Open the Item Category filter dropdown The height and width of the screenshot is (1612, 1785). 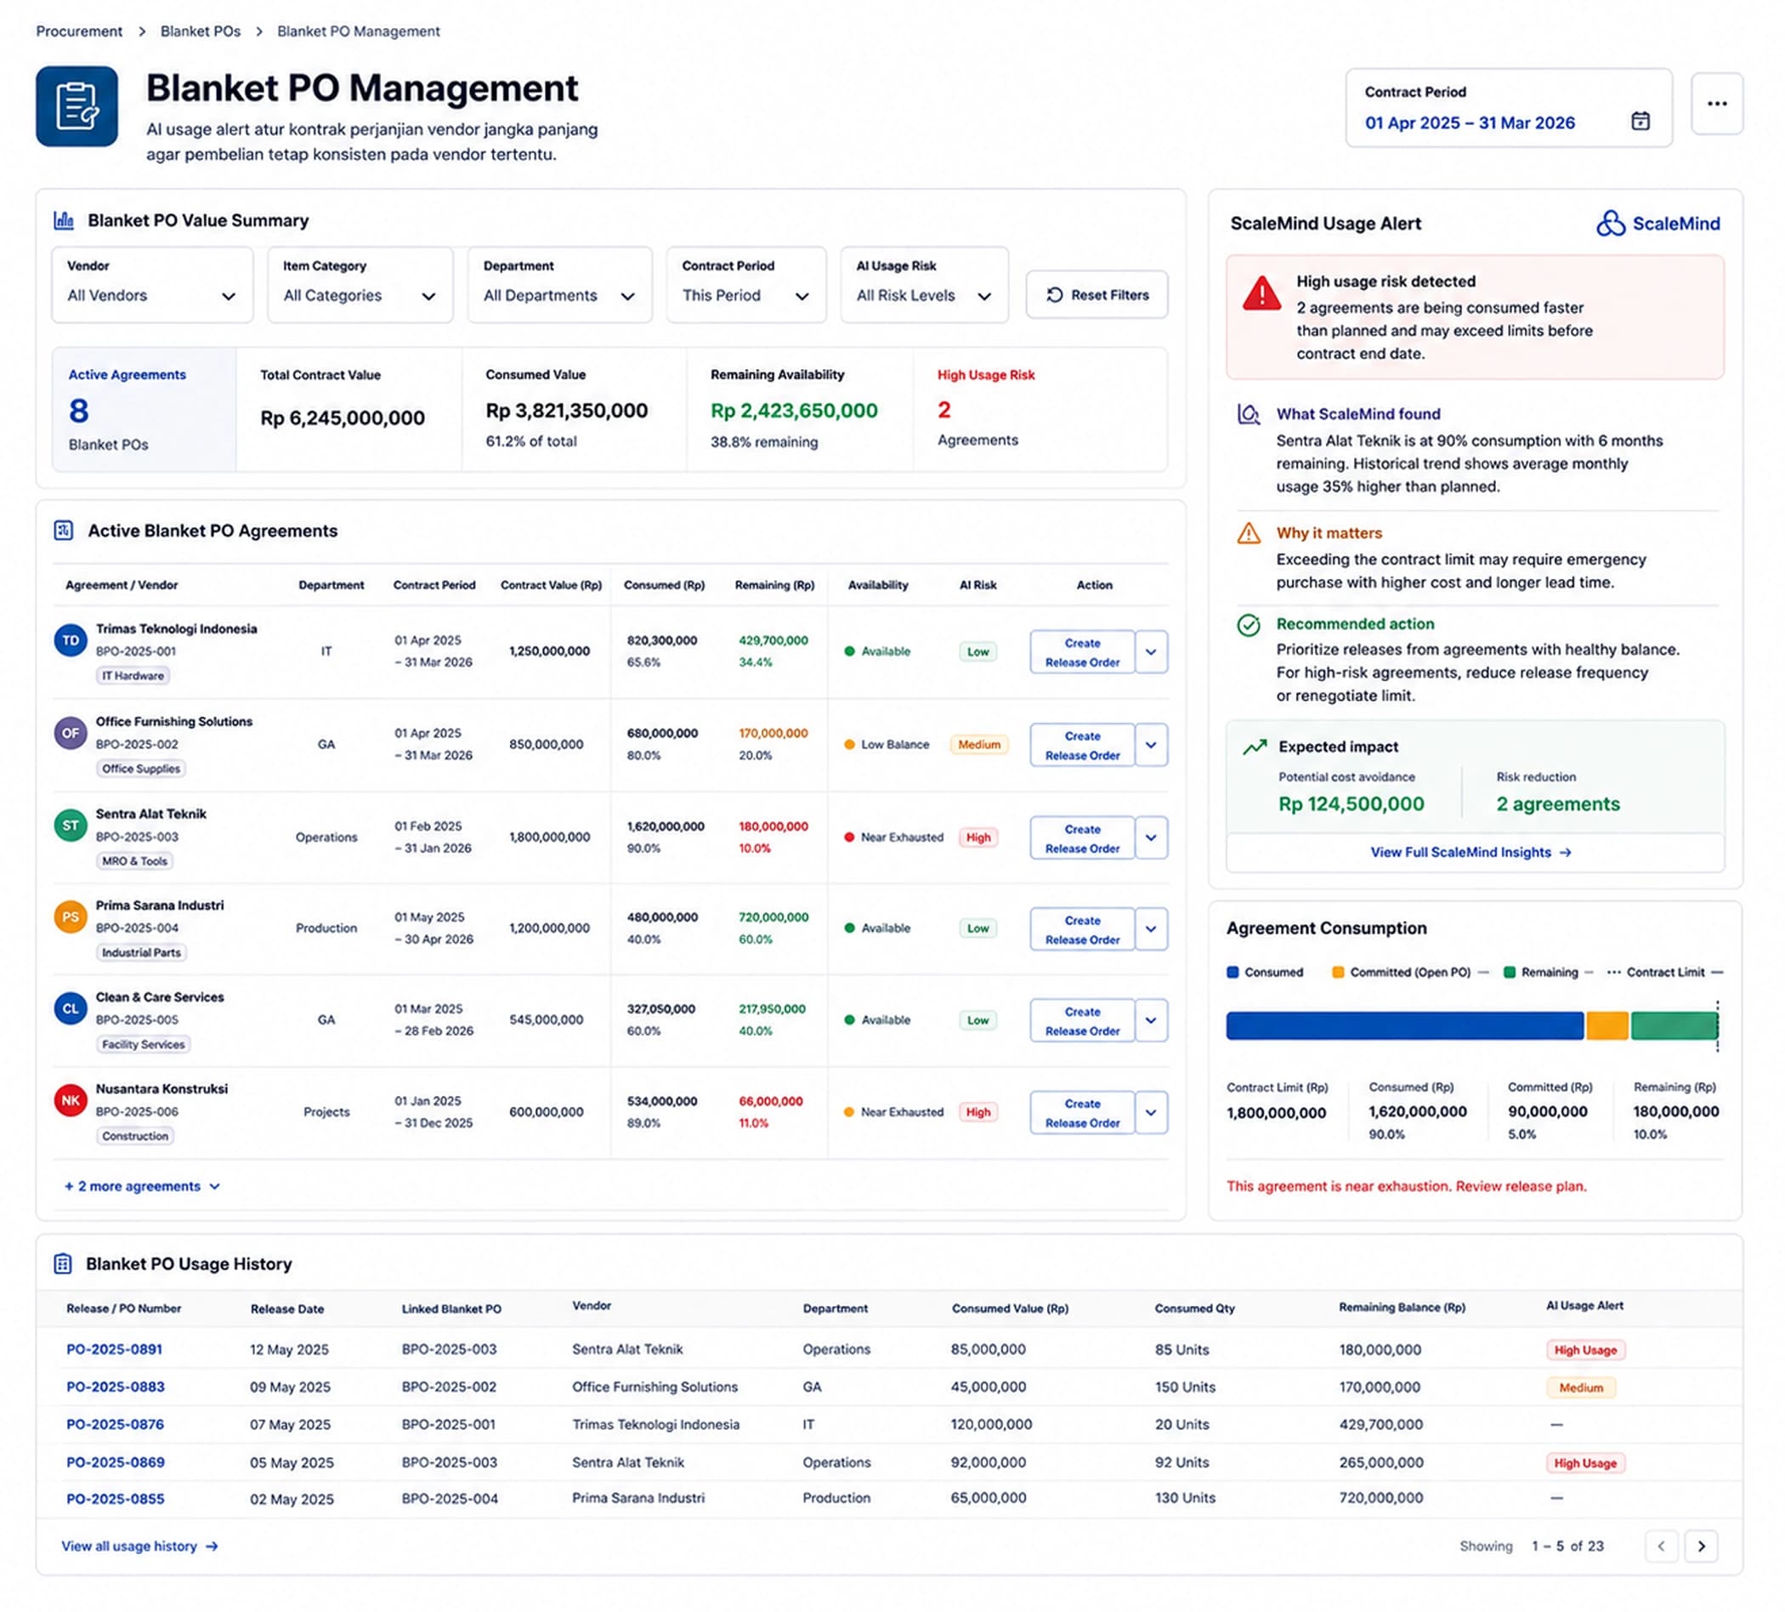(x=360, y=284)
